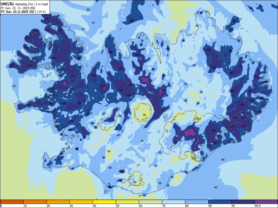Image resolution: width=278 pixels, height=208 pixels.
Task: Click the light blue 80–90 legend segment
Action: coord(197,202)
